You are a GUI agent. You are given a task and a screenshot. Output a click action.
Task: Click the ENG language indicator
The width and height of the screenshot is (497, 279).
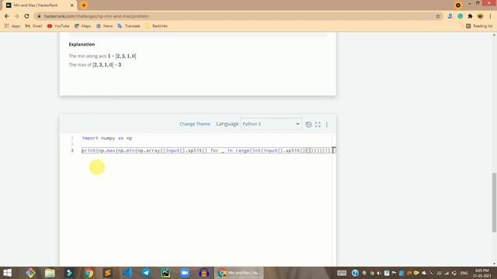point(464,273)
